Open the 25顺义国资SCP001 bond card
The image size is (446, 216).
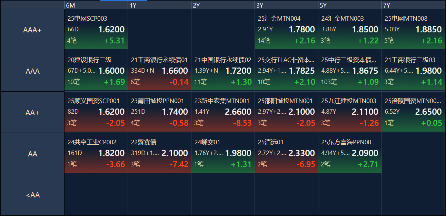pyautogui.click(x=96, y=112)
